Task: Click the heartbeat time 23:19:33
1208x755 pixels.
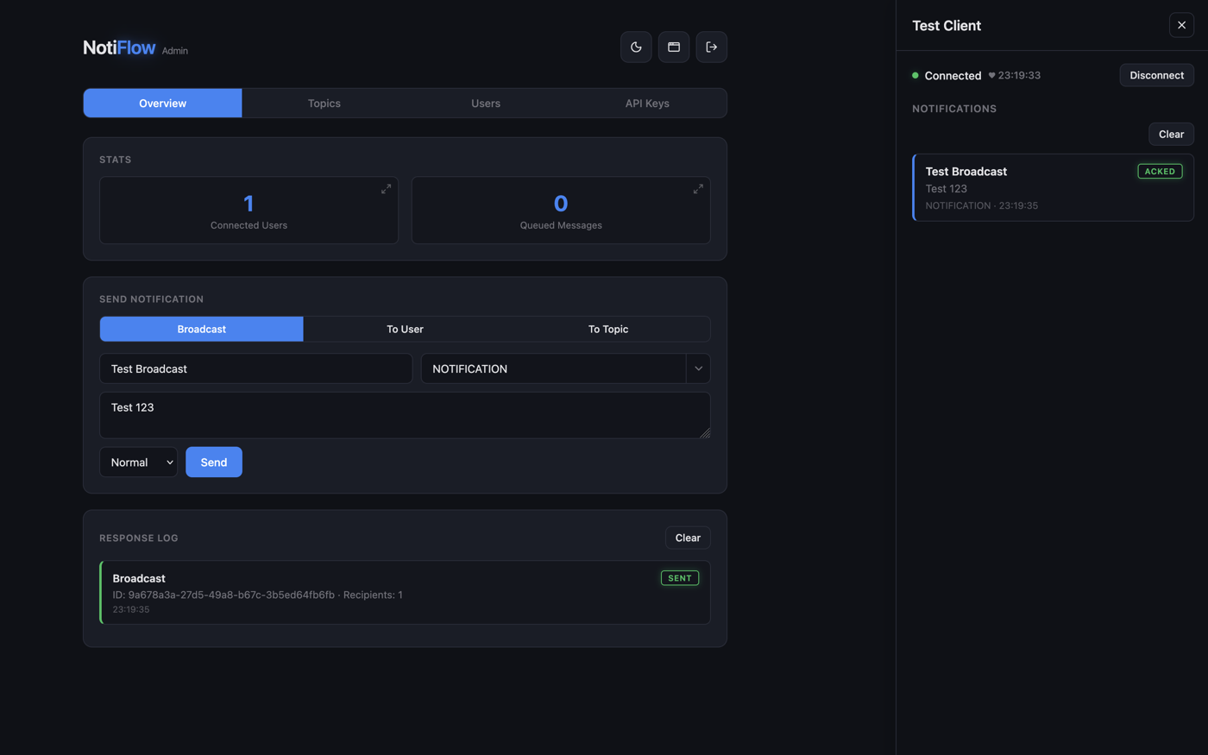Action: point(1019,76)
